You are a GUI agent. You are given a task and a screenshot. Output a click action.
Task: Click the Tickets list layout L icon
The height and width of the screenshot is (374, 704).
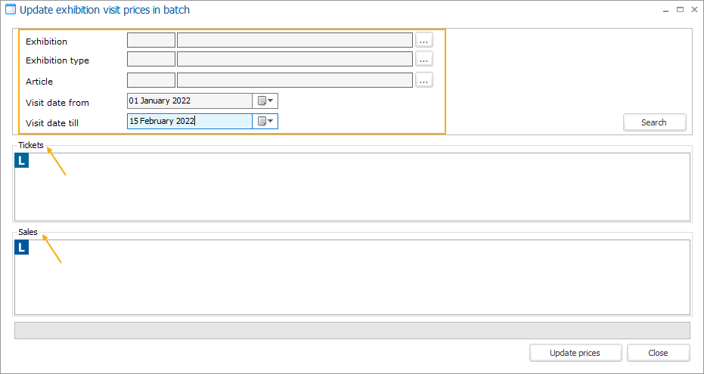point(22,160)
